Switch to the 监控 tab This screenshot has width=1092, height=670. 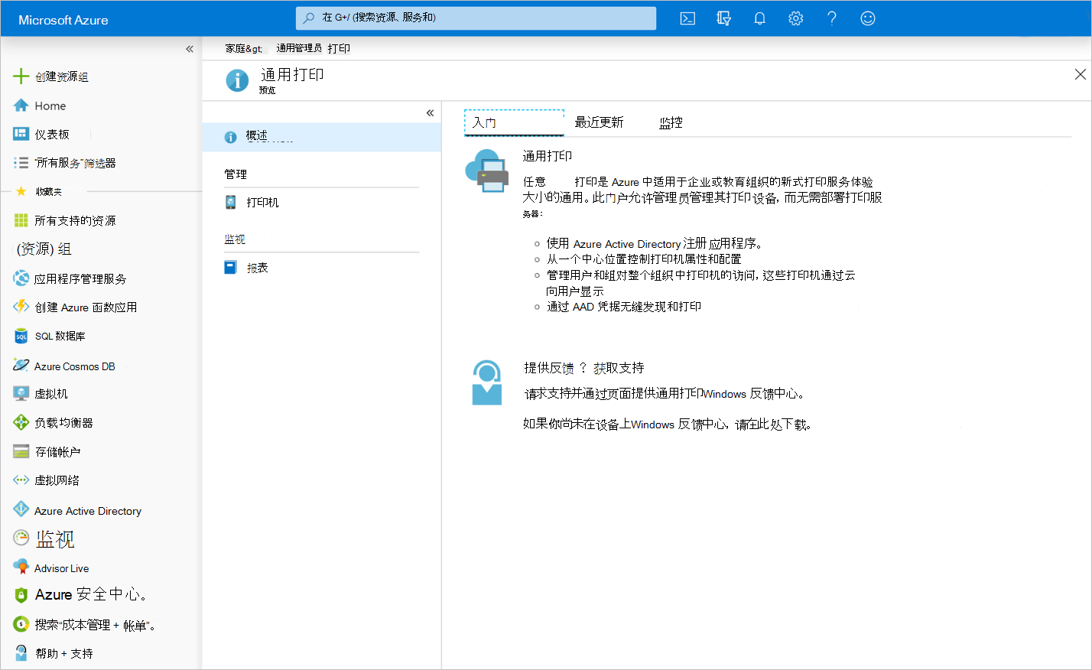(x=671, y=122)
